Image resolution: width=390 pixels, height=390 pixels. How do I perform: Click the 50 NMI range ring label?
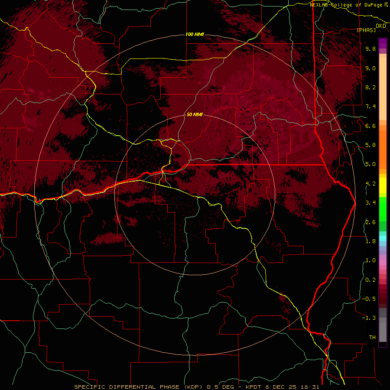click(195, 114)
